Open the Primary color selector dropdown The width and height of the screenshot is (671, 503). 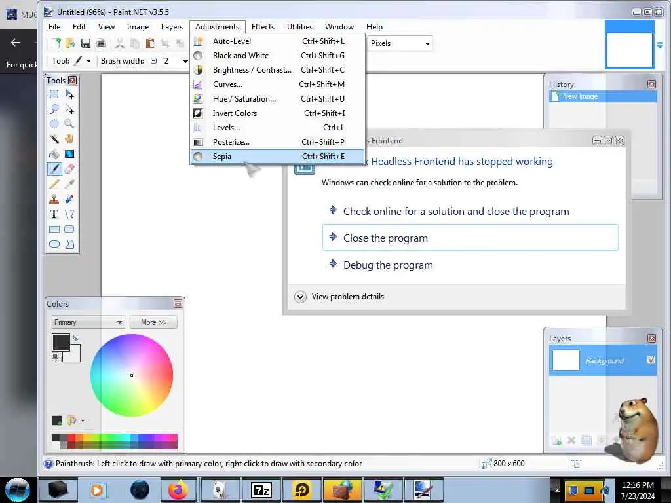88,322
